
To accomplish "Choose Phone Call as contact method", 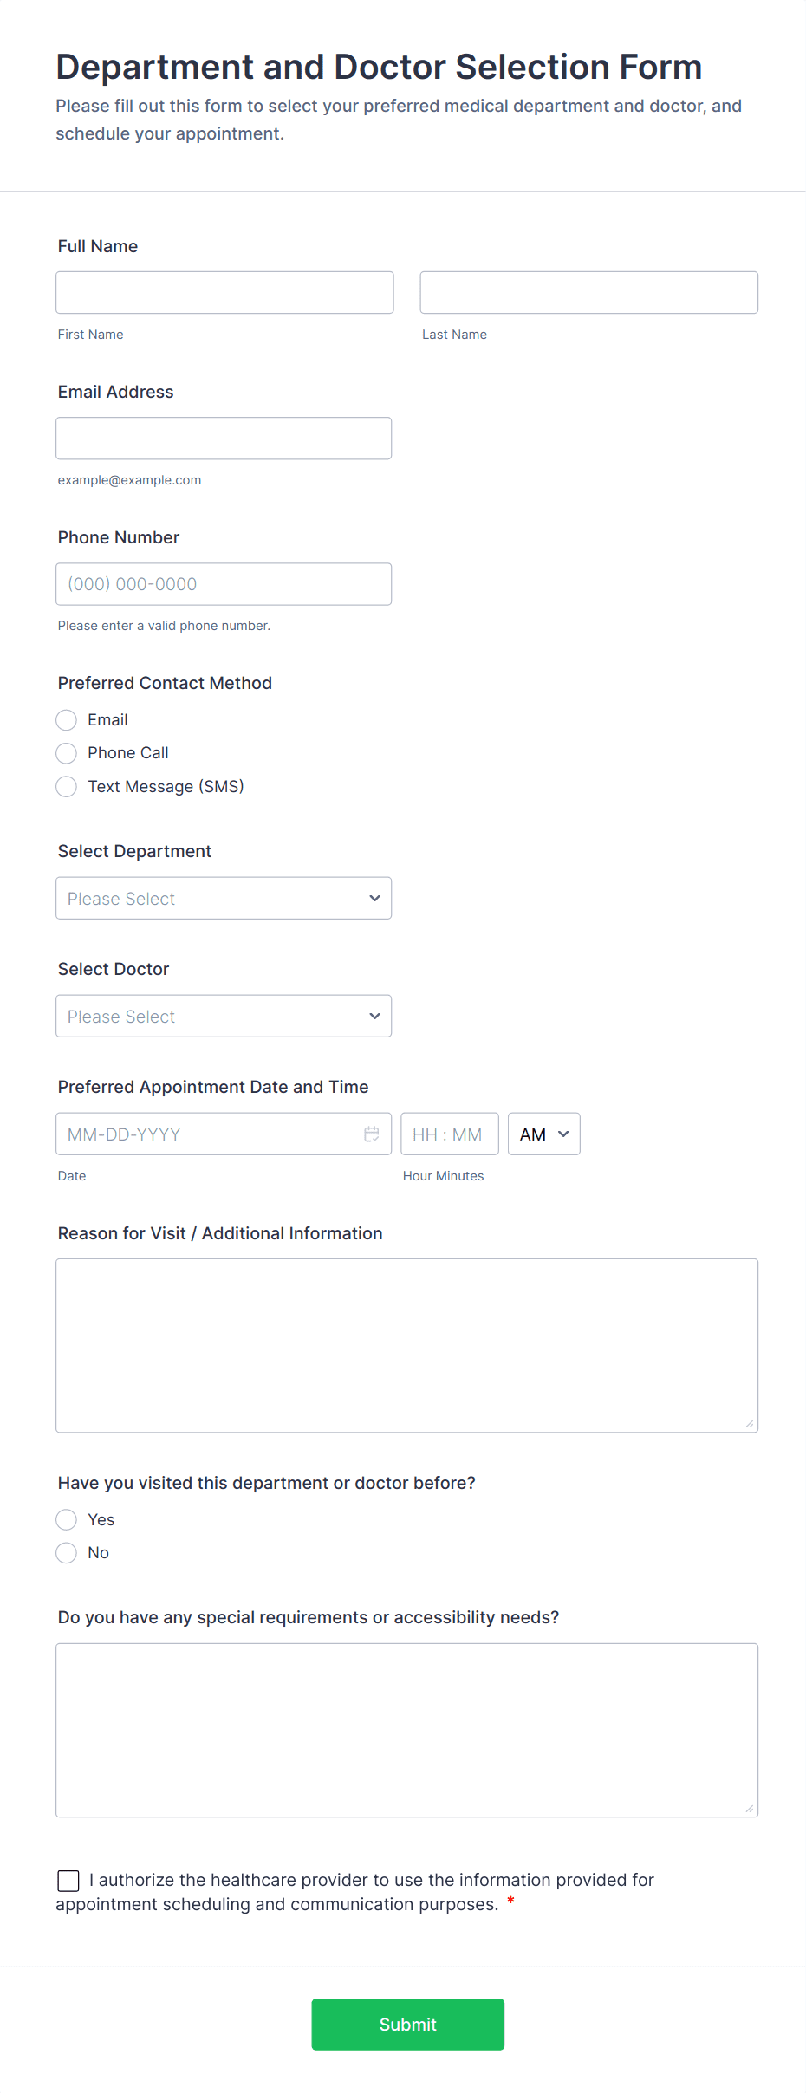I will tap(67, 753).
